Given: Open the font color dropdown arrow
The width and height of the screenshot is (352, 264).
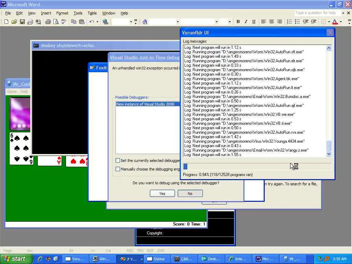Looking at the screenshot, I should [341, 22].
